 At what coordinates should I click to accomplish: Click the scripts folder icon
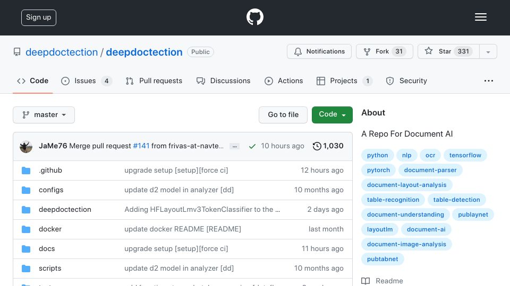coord(26,269)
